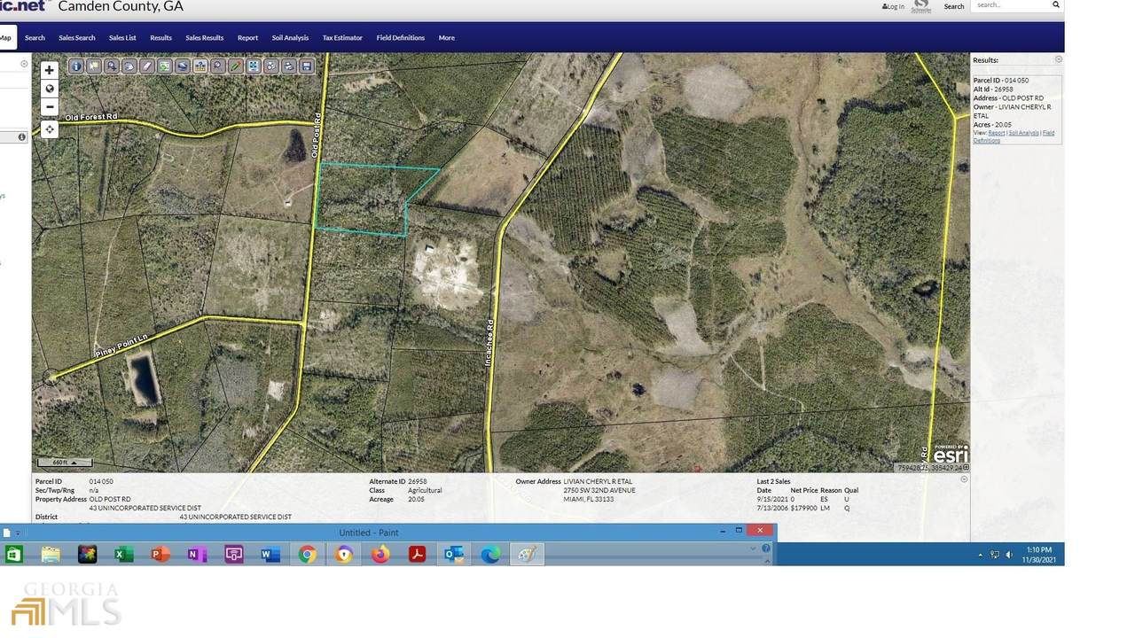The image size is (1135, 638).
Task: Open Soil Analysis tab in navigation bar
Action: (290, 37)
